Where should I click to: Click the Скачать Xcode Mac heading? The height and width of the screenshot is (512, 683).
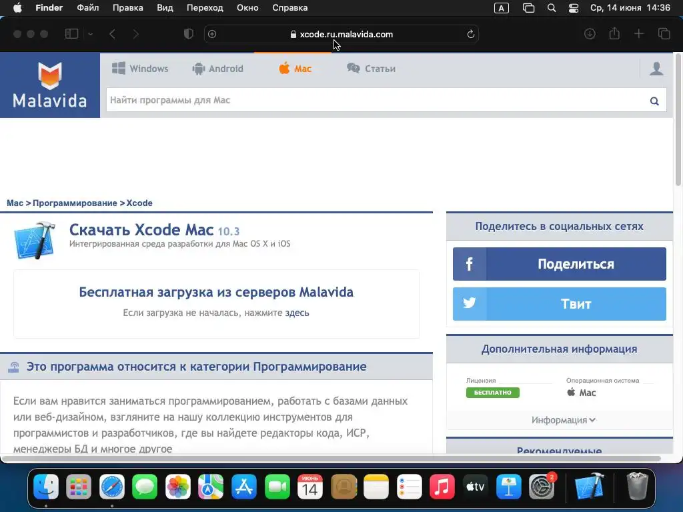pyautogui.click(x=141, y=229)
